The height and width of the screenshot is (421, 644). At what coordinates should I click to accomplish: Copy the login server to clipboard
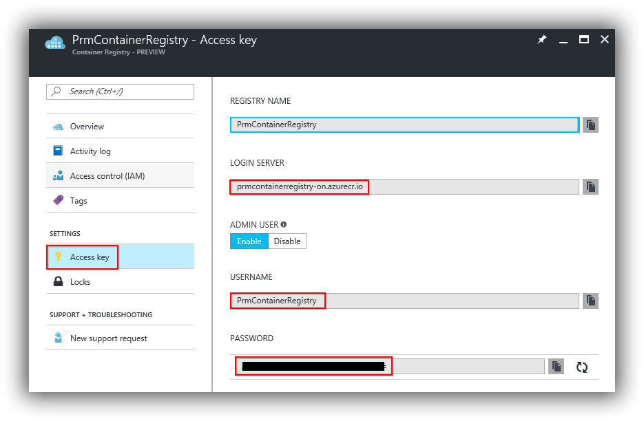coord(590,186)
